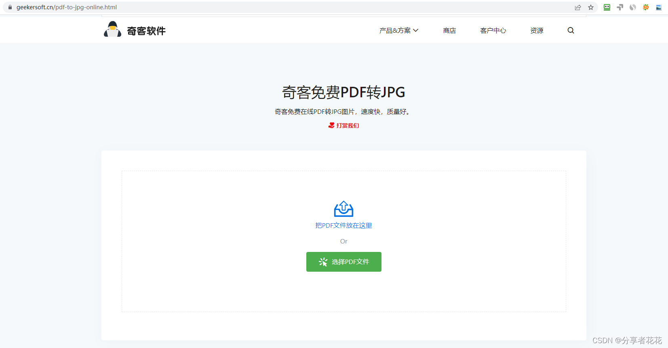Image resolution: width=668 pixels, height=348 pixels.
Task: Click the 奇客软件 brand name
Action: click(146, 31)
